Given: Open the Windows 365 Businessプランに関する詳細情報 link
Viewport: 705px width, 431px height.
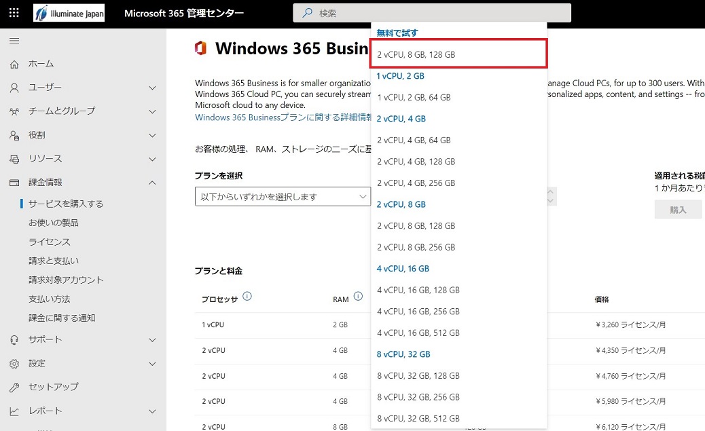Looking at the screenshot, I should pyautogui.click(x=283, y=117).
